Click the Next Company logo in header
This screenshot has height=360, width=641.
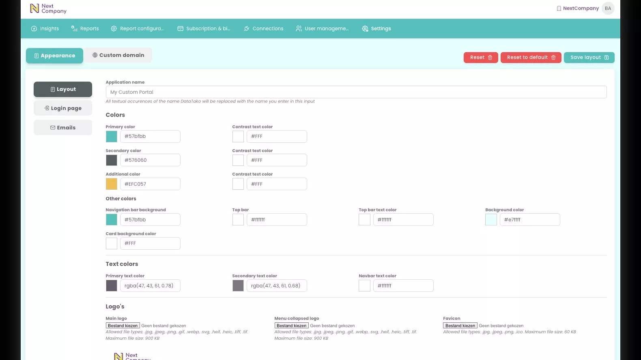pos(48,9)
